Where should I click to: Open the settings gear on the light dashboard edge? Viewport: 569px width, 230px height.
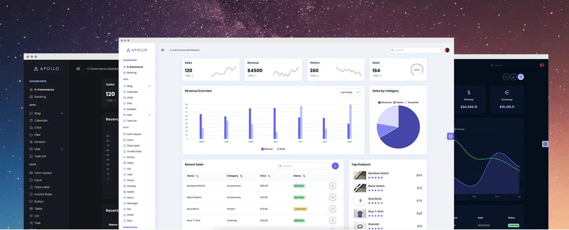[451, 137]
